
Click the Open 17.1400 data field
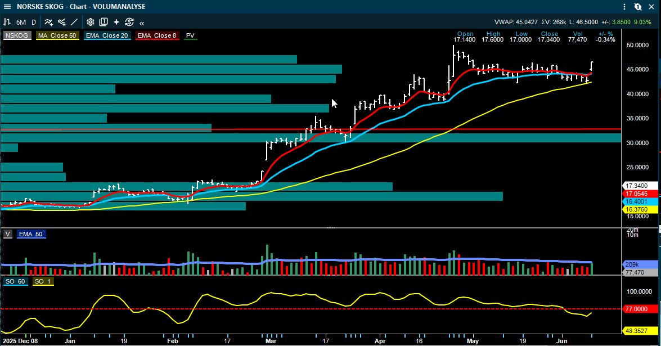point(465,37)
